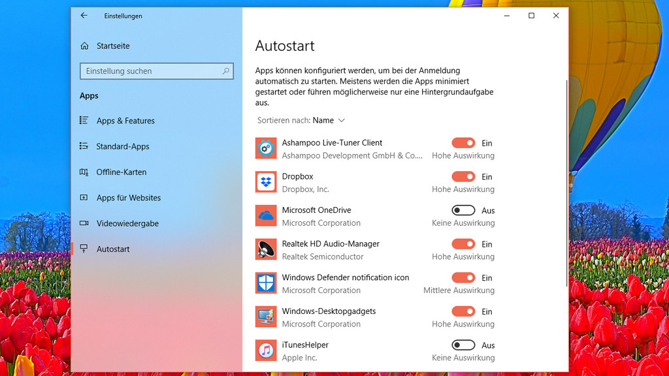Click the iTunesHelper entry name
669x376 pixels.
tap(305, 345)
